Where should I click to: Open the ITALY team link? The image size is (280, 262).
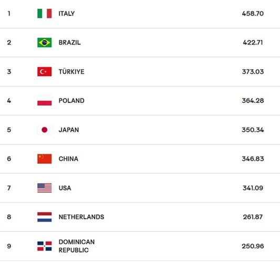tap(67, 14)
